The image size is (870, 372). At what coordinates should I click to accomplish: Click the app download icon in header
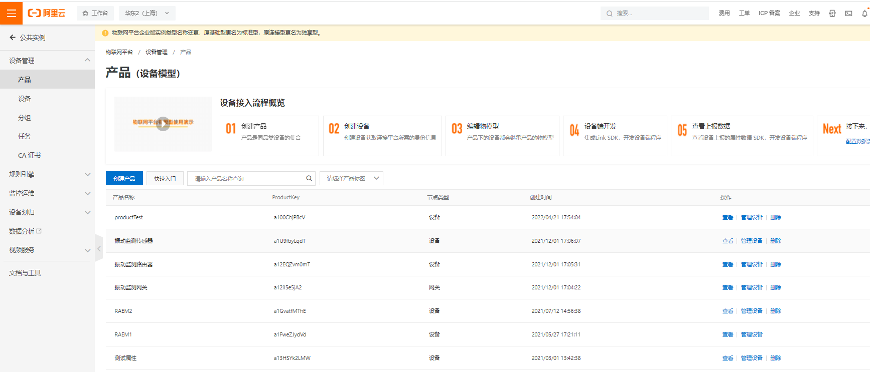point(832,14)
